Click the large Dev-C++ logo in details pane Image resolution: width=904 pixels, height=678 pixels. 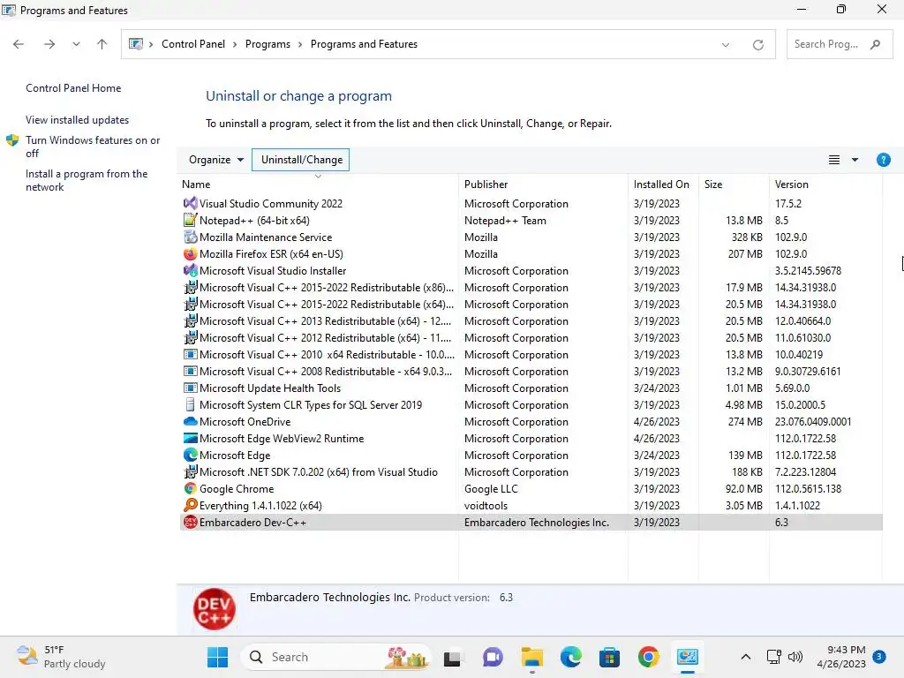pyautogui.click(x=214, y=609)
